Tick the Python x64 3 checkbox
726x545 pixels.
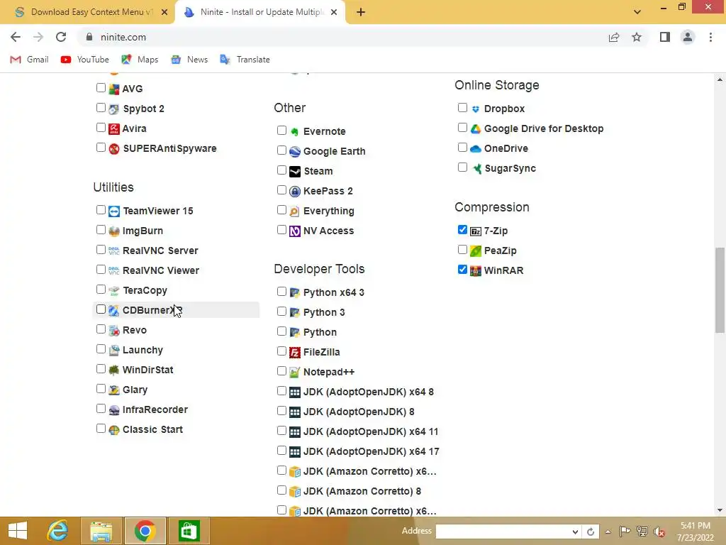point(281,292)
